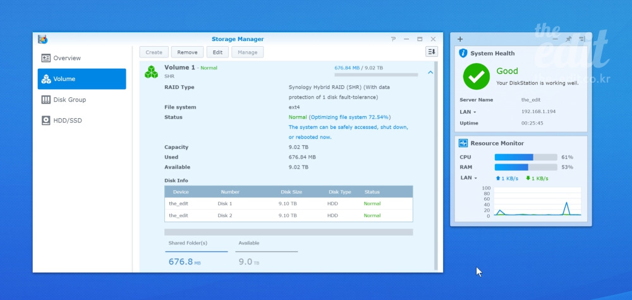Click the Good health status text

tap(507, 71)
